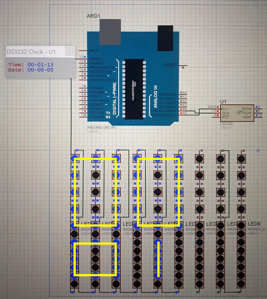The image size is (267, 299).
Task: Click the PD7/AIN1 pin label
Action: (97, 88)
